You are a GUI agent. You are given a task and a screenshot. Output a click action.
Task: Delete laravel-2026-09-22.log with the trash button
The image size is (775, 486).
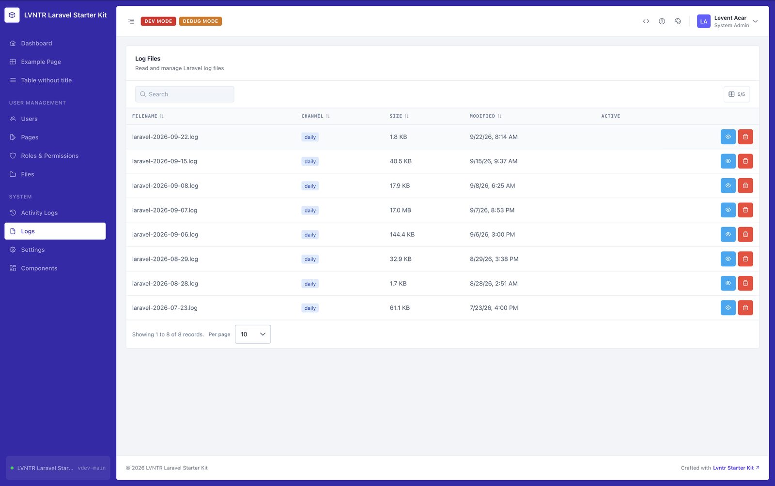(745, 137)
